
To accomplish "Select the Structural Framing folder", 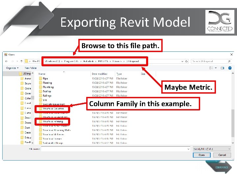I will pos(53,121).
